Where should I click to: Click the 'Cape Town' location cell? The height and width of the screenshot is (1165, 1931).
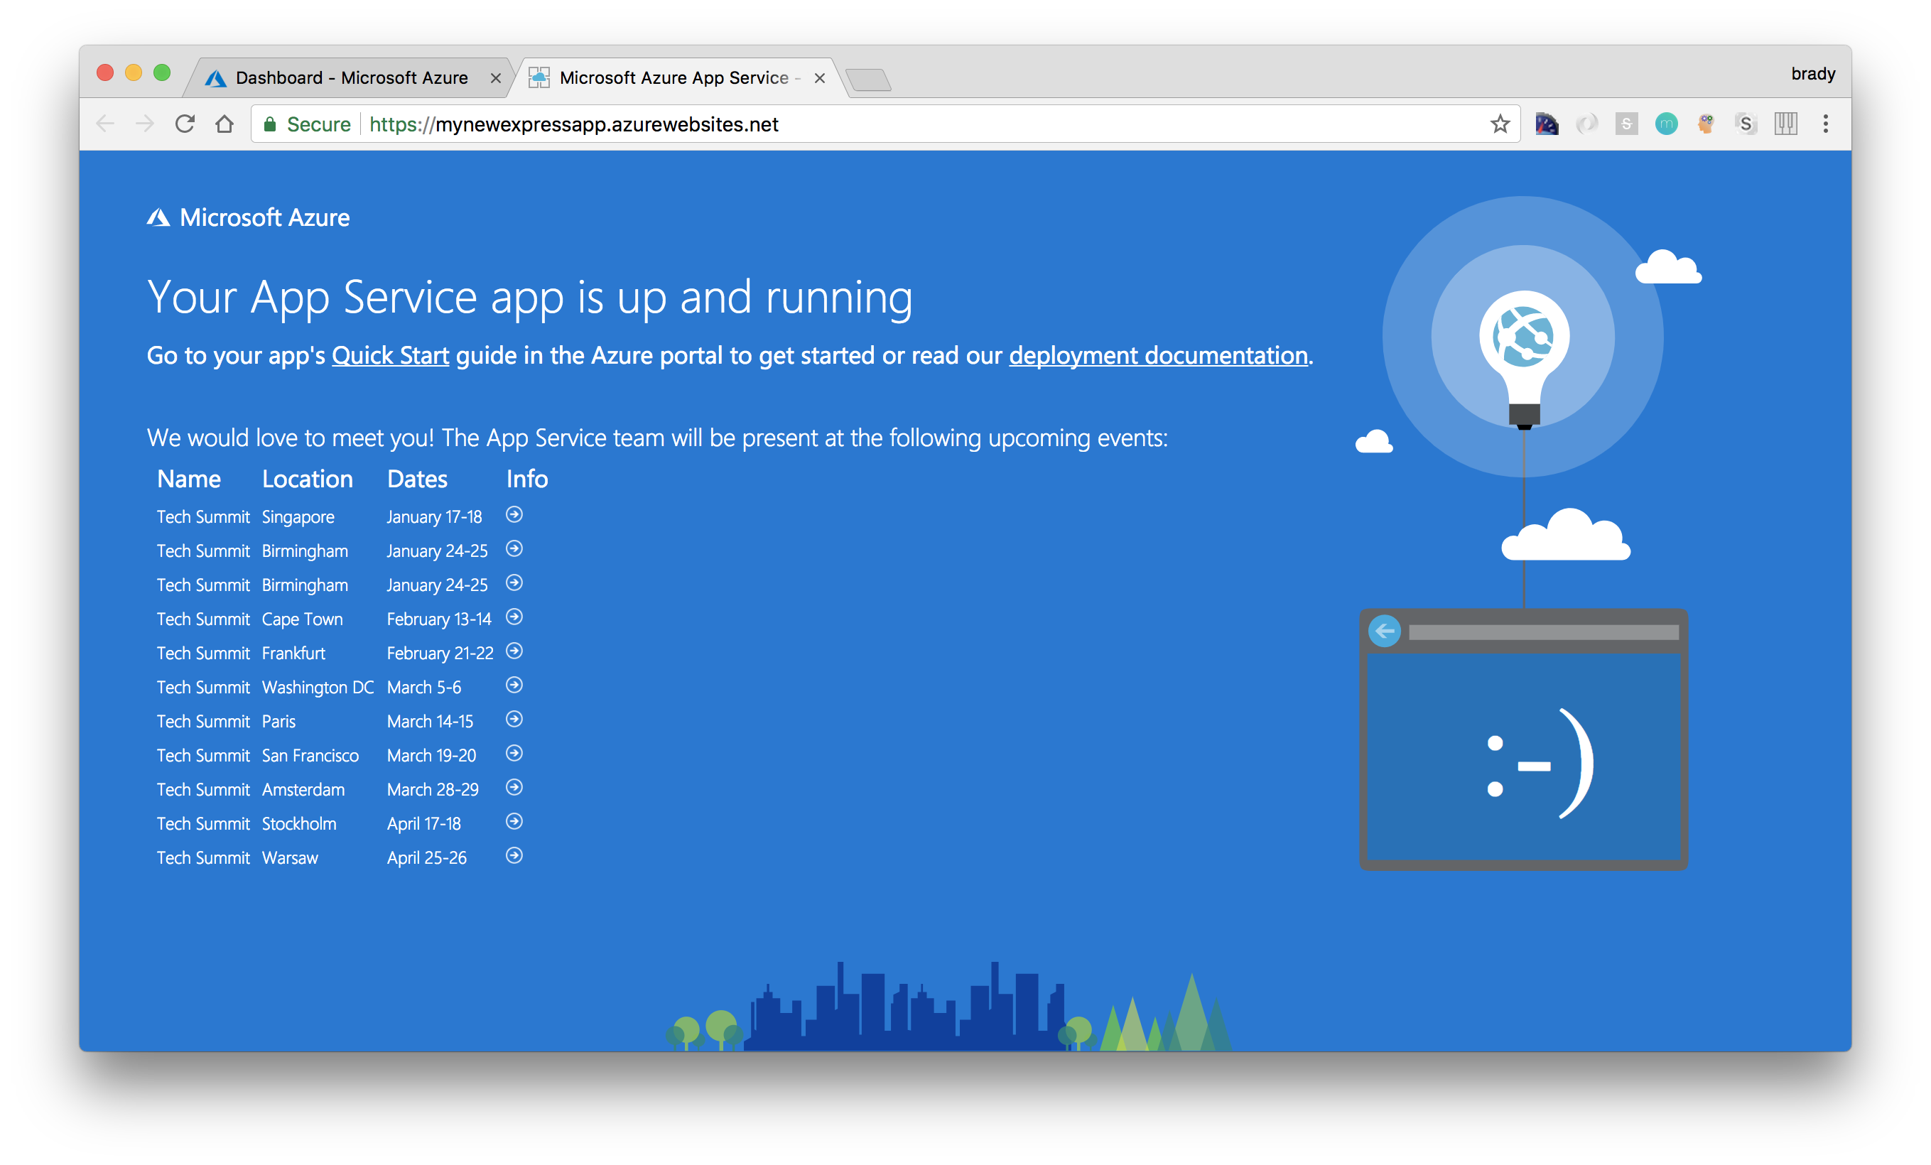(303, 619)
